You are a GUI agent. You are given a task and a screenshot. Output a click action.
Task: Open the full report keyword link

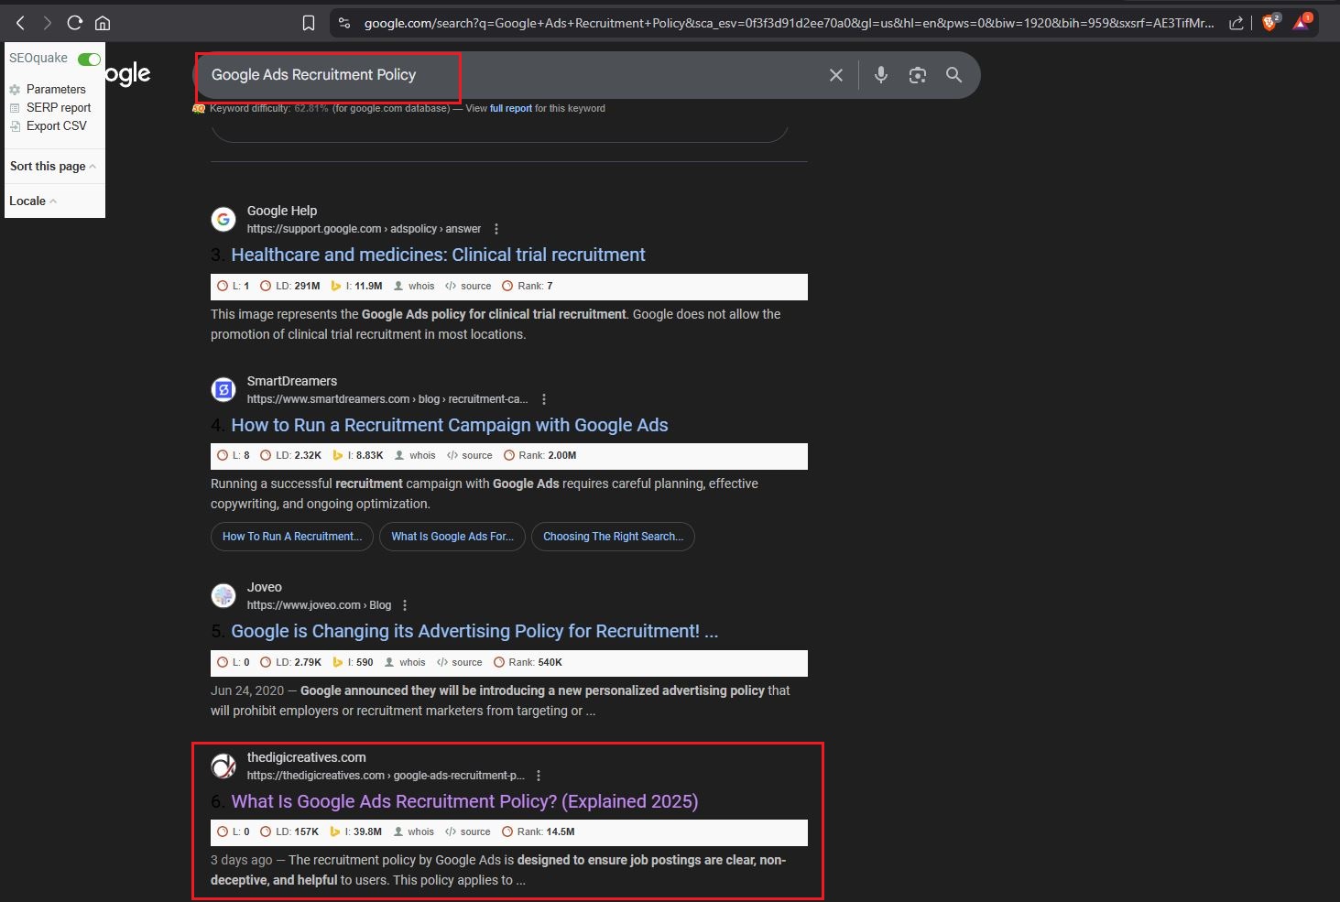[x=510, y=108]
